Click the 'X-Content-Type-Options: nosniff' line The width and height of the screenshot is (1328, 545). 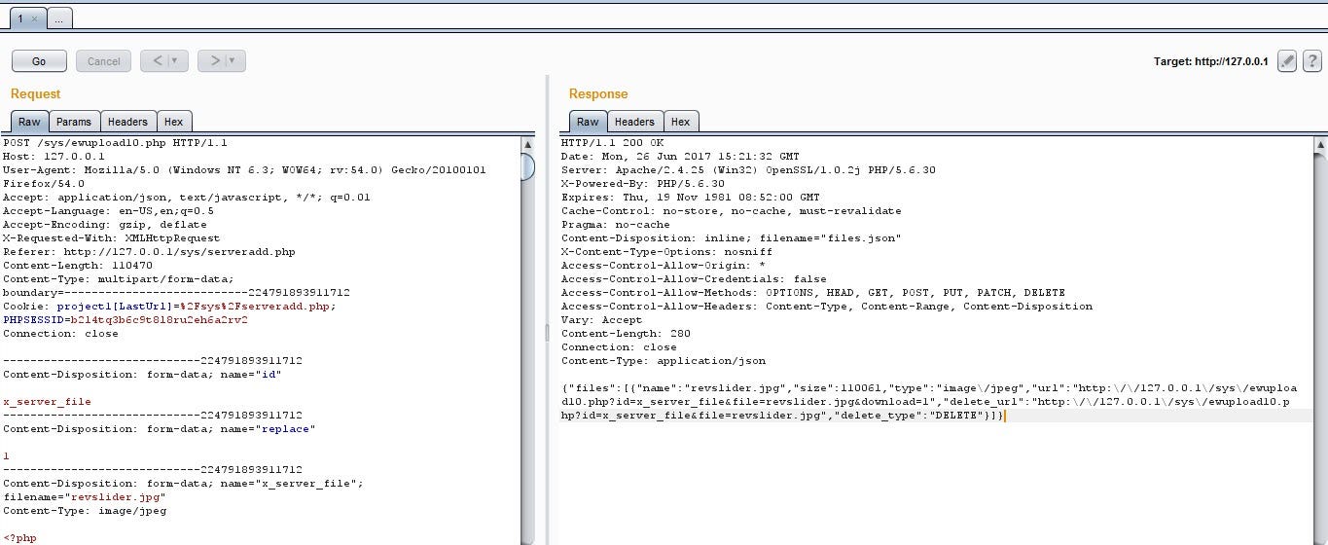(666, 251)
